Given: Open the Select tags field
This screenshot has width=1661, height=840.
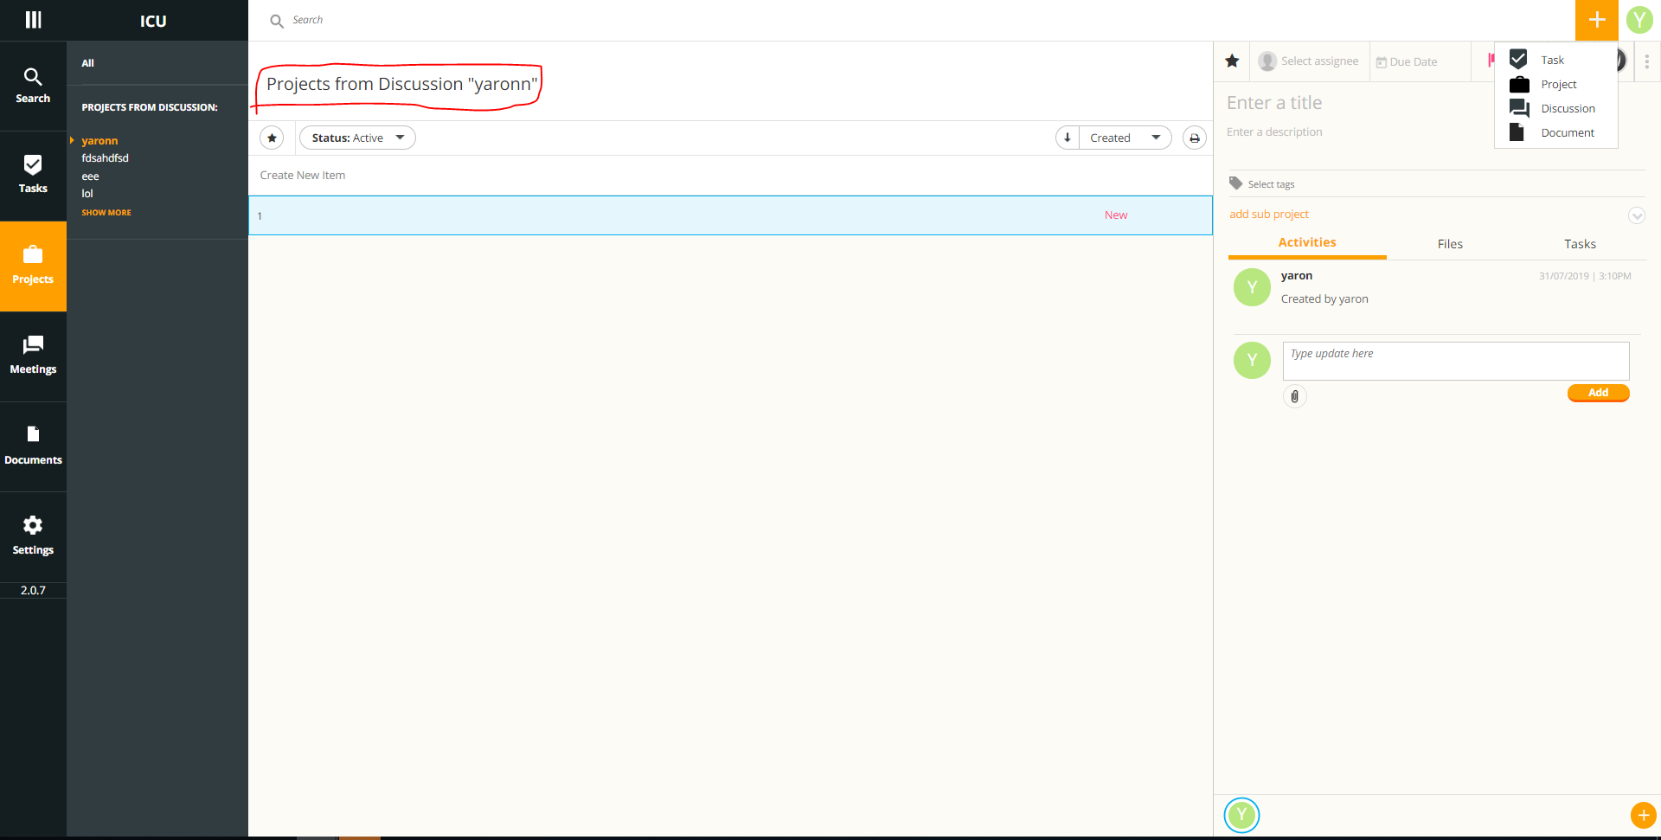Looking at the screenshot, I should (x=1262, y=184).
